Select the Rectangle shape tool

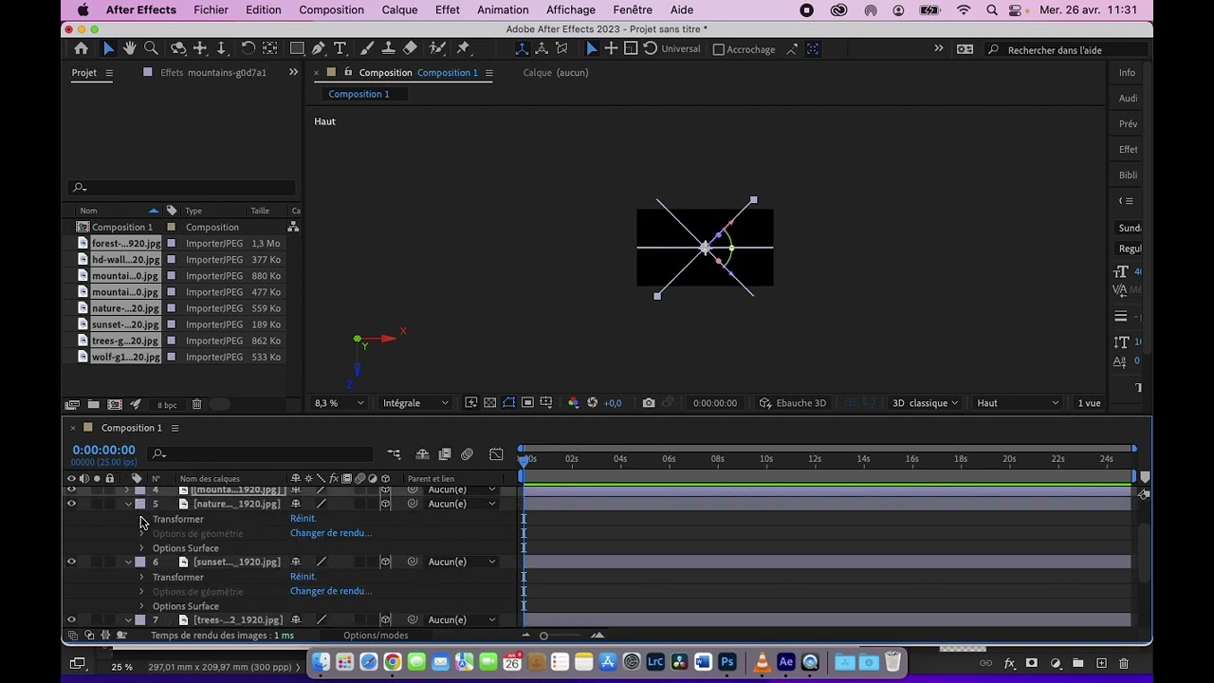pyautogui.click(x=297, y=48)
